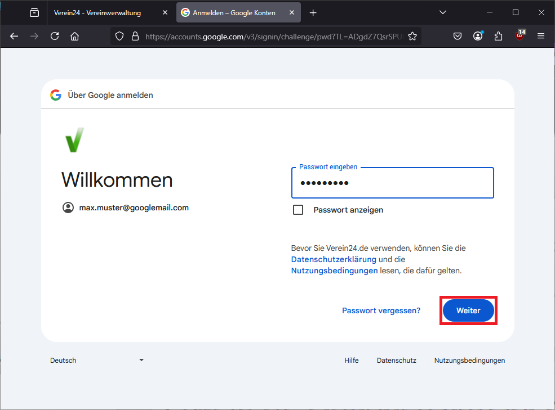Open the footer Nutzungsbedingungen link

[x=470, y=361]
